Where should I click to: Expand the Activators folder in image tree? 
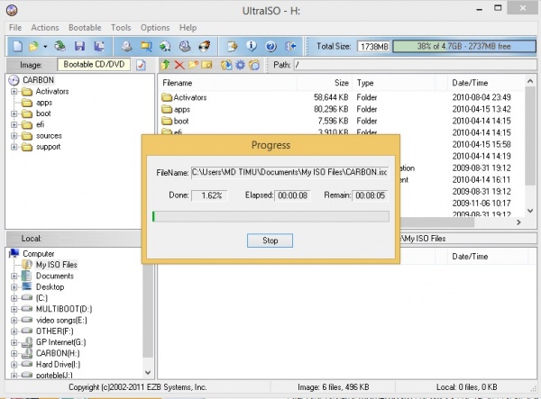click(14, 92)
